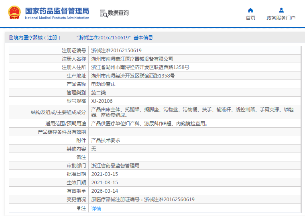Select approving department 浙江省药品监督管理局
The image size is (305, 216).
tap(115, 165)
